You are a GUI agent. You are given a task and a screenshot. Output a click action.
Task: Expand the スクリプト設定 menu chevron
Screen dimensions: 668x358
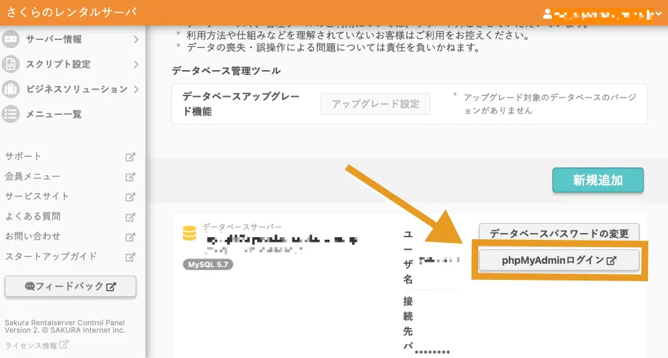tap(136, 64)
